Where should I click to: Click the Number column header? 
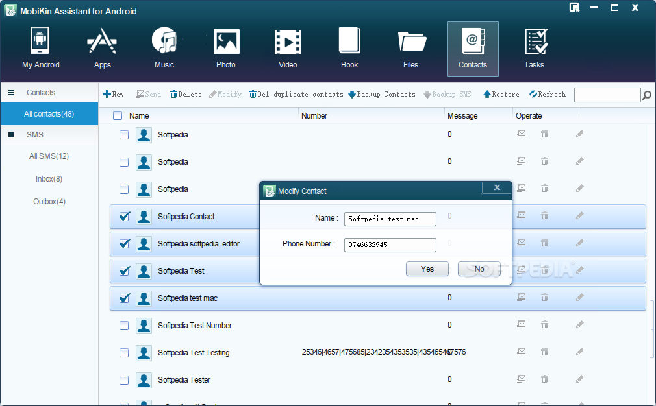(314, 116)
